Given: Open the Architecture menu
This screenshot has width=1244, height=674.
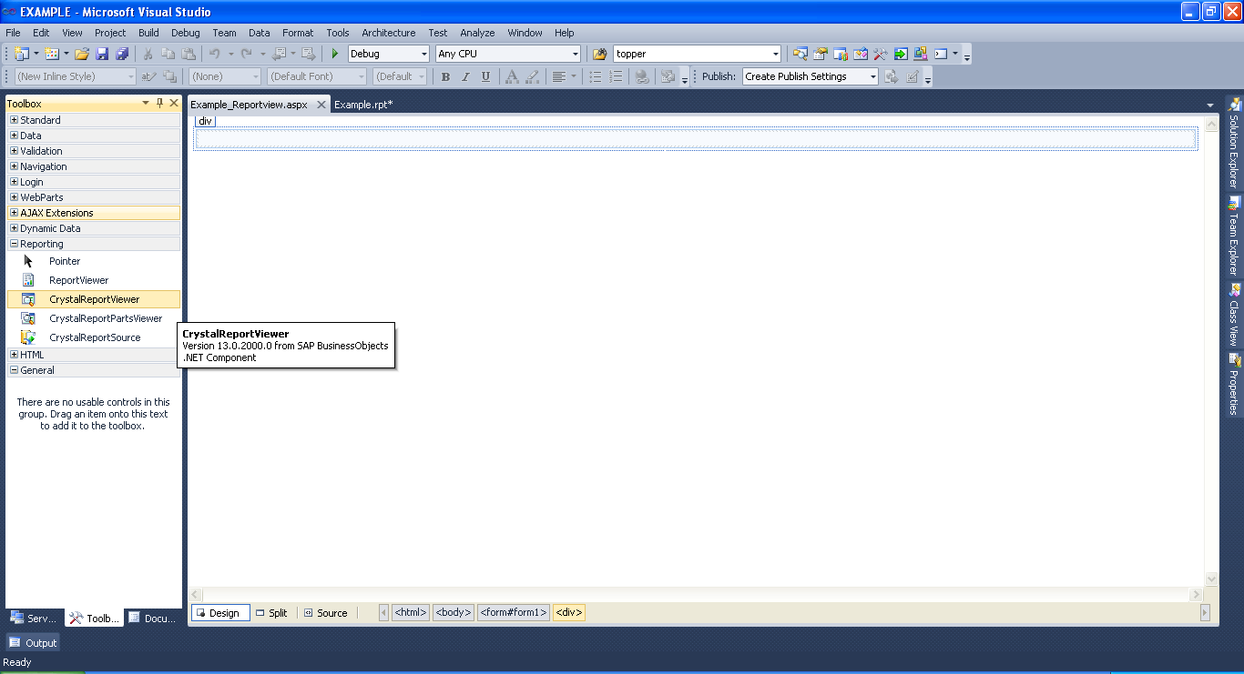Looking at the screenshot, I should [x=388, y=33].
